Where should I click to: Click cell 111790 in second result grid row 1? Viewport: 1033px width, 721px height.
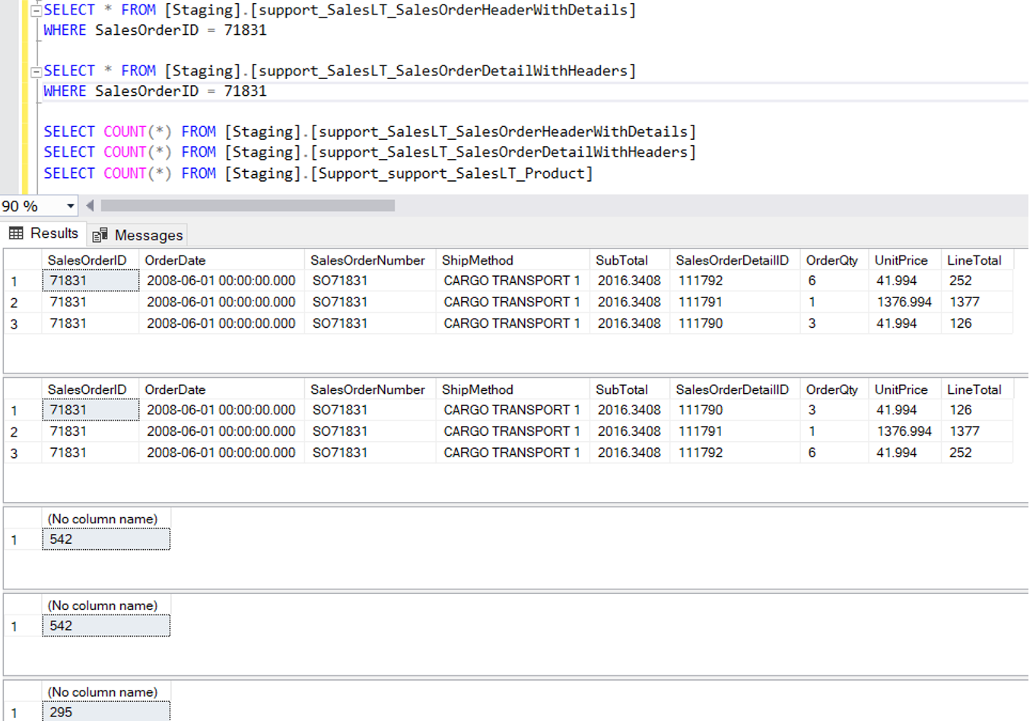(734, 410)
